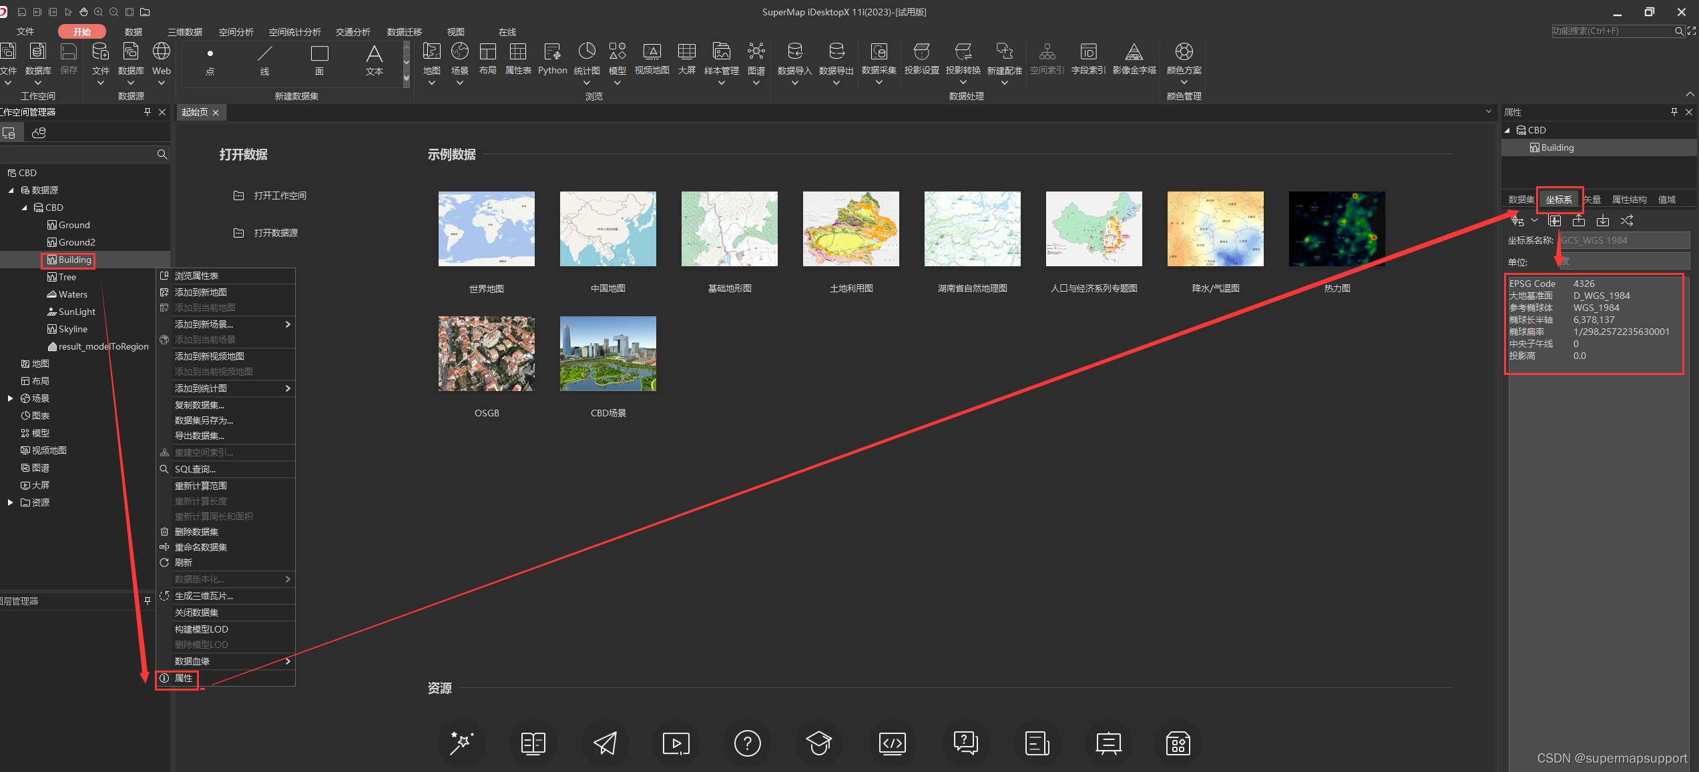Choose 属性 from the context menu
Screen dimensions: 1699x772
[184, 678]
